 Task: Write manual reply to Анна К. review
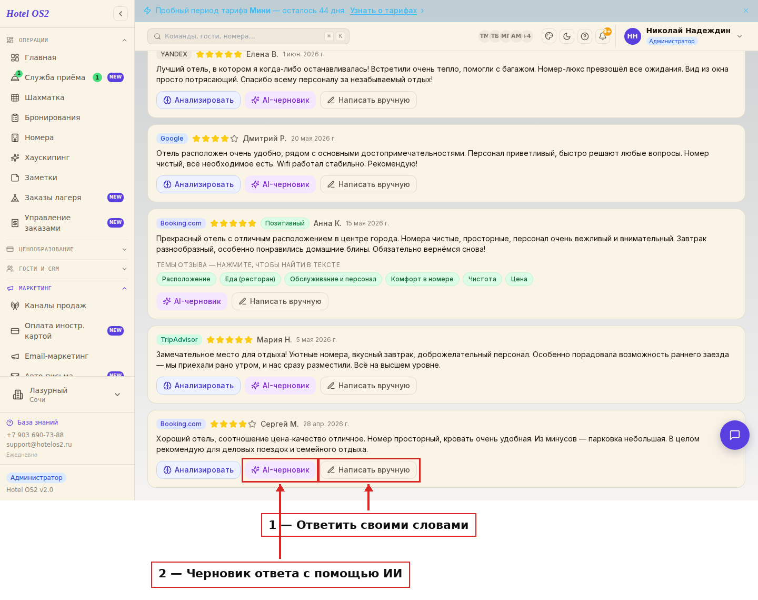(x=280, y=301)
